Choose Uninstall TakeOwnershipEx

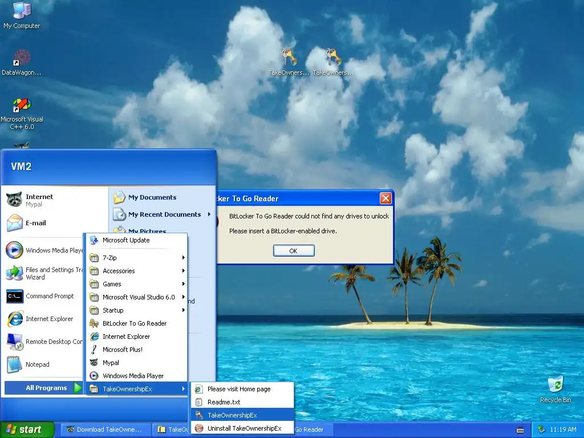click(x=242, y=428)
